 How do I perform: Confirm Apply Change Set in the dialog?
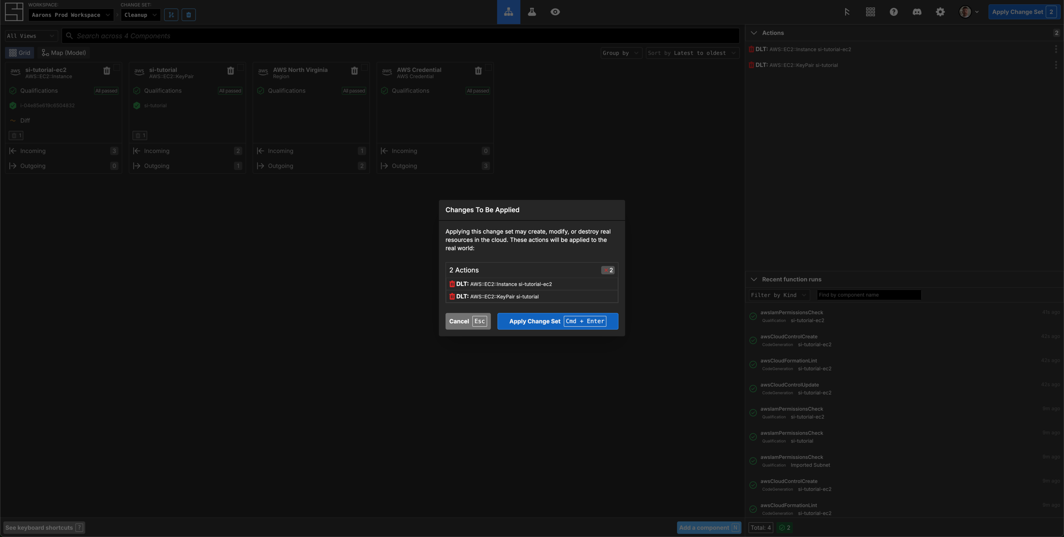[558, 322]
